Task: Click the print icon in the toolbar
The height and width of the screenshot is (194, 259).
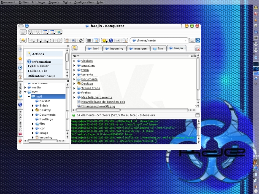Action: (x=23, y=32)
